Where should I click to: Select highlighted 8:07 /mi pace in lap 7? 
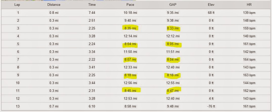tap(130, 60)
